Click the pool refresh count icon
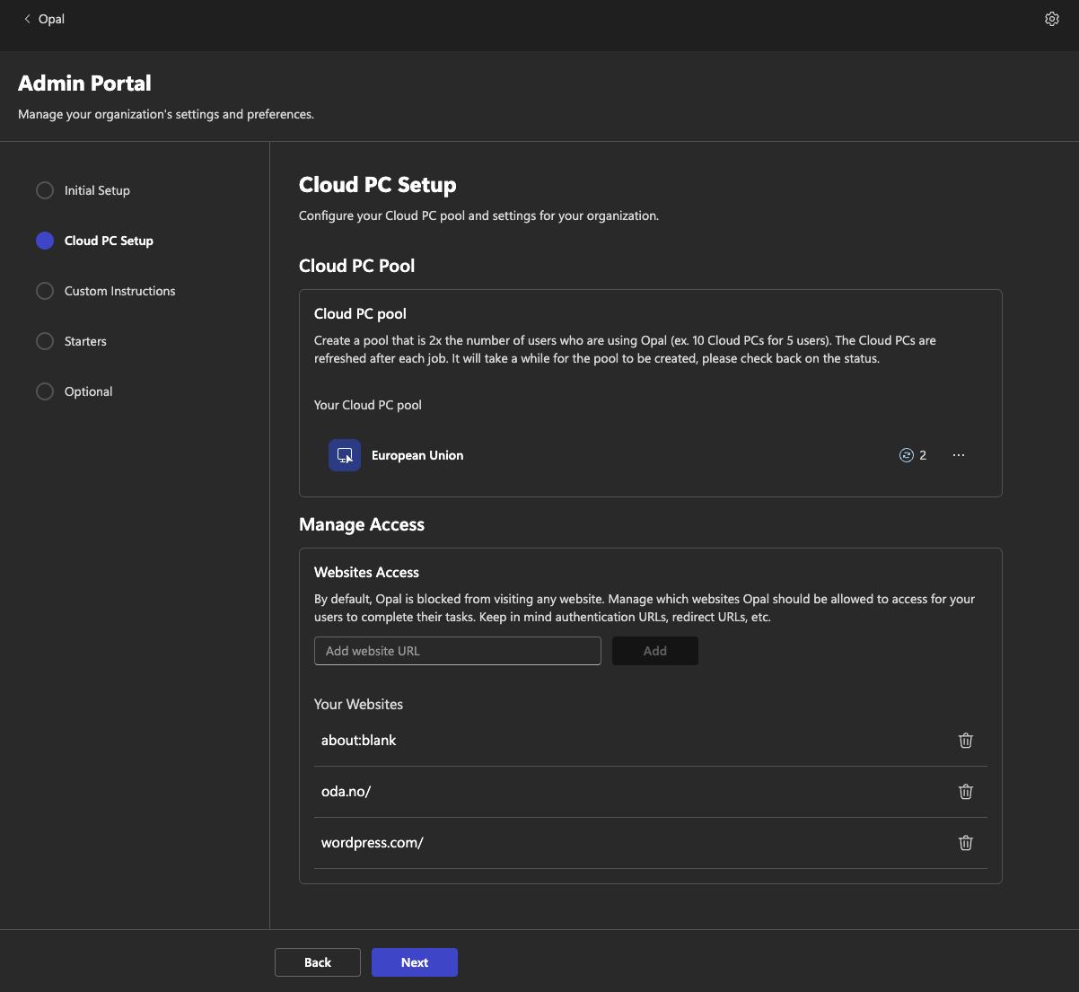The height and width of the screenshot is (992, 1079). click(906, 455)
